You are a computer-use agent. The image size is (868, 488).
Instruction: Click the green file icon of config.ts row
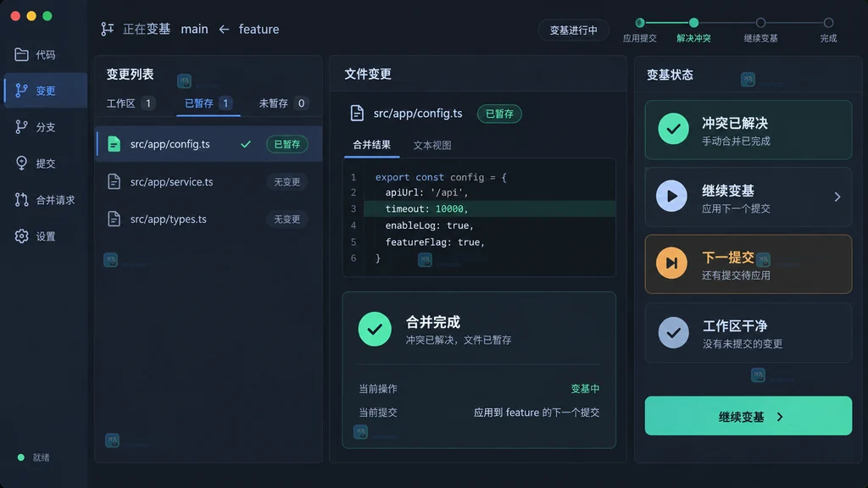click(114, 144)
